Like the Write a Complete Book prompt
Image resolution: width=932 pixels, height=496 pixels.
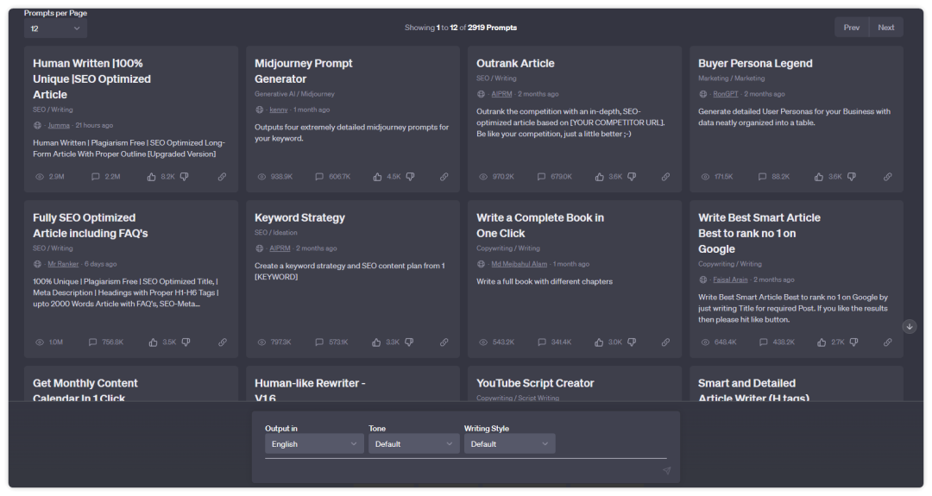click(x=599, y=342)
